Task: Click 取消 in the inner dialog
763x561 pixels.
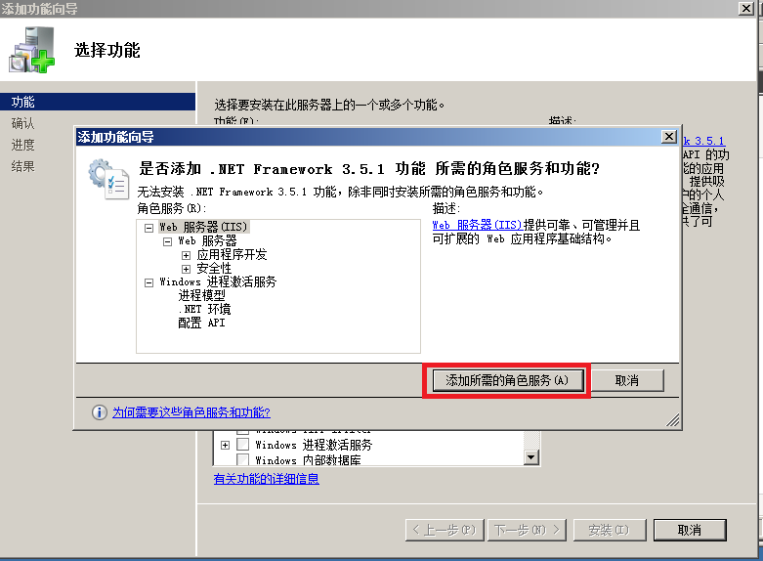Action: [x=627, y=380]
